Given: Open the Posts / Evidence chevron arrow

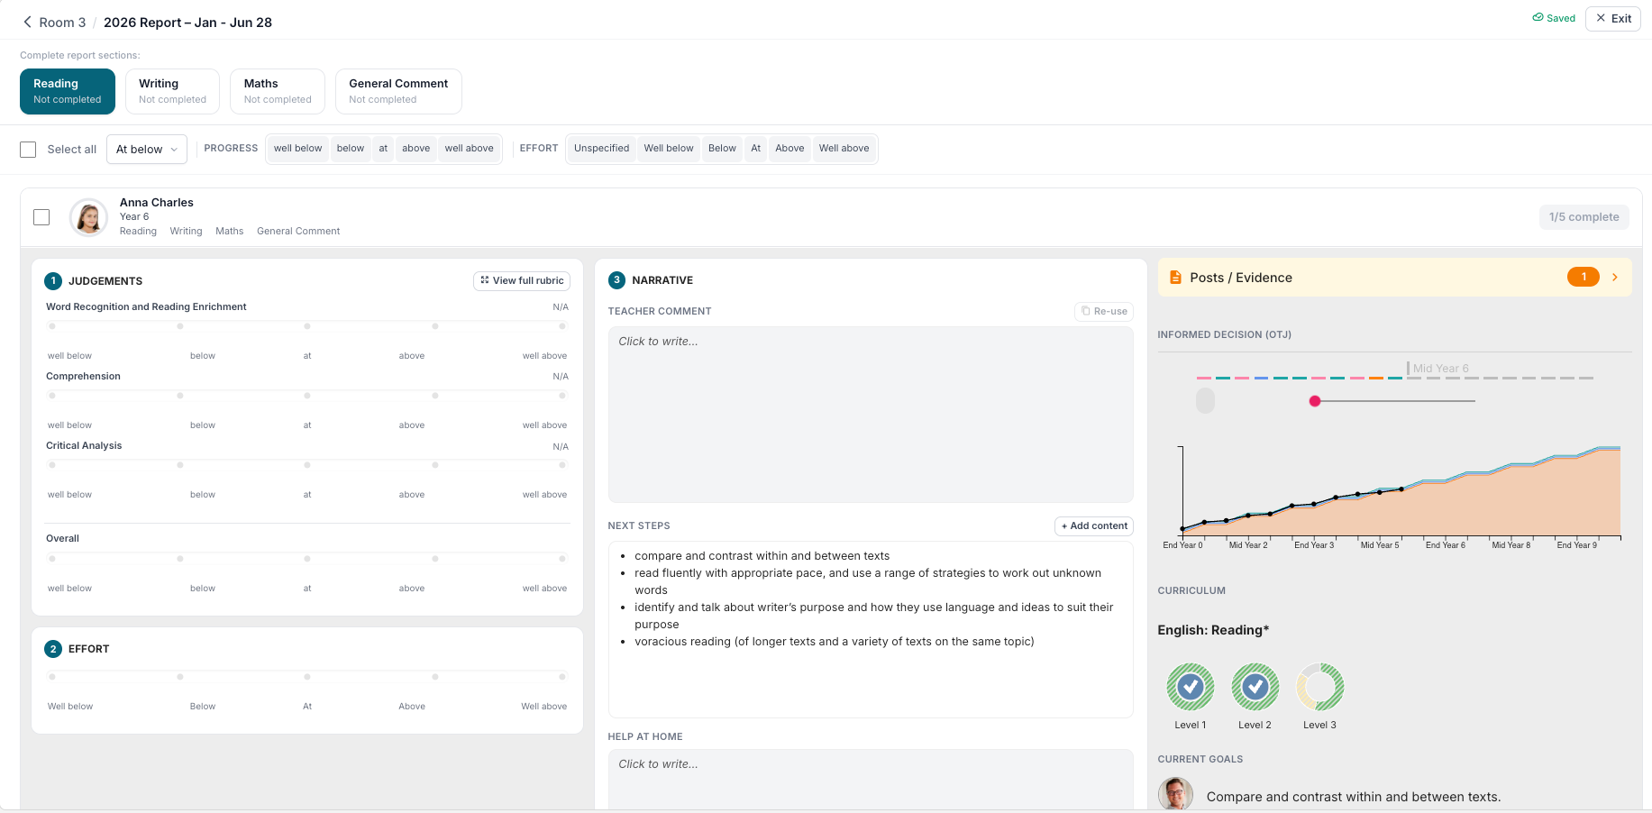Looking at the screenshot, I should click(1615, 278).
